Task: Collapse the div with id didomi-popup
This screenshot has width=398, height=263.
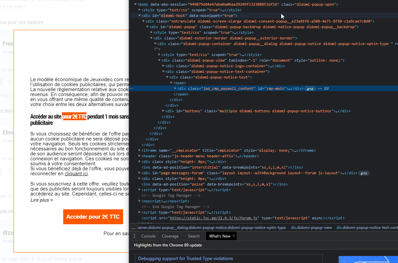Action: click(148, 27)
